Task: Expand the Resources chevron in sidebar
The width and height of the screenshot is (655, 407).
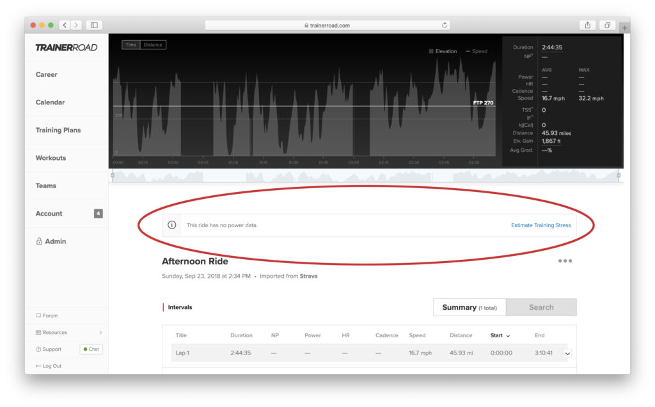Action: [100, 332]
